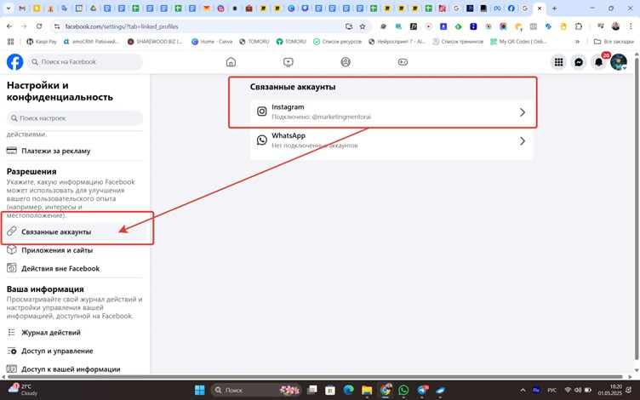Open the My QR Codes bookmark
The image size is (640, 400).
pos(518,41)
